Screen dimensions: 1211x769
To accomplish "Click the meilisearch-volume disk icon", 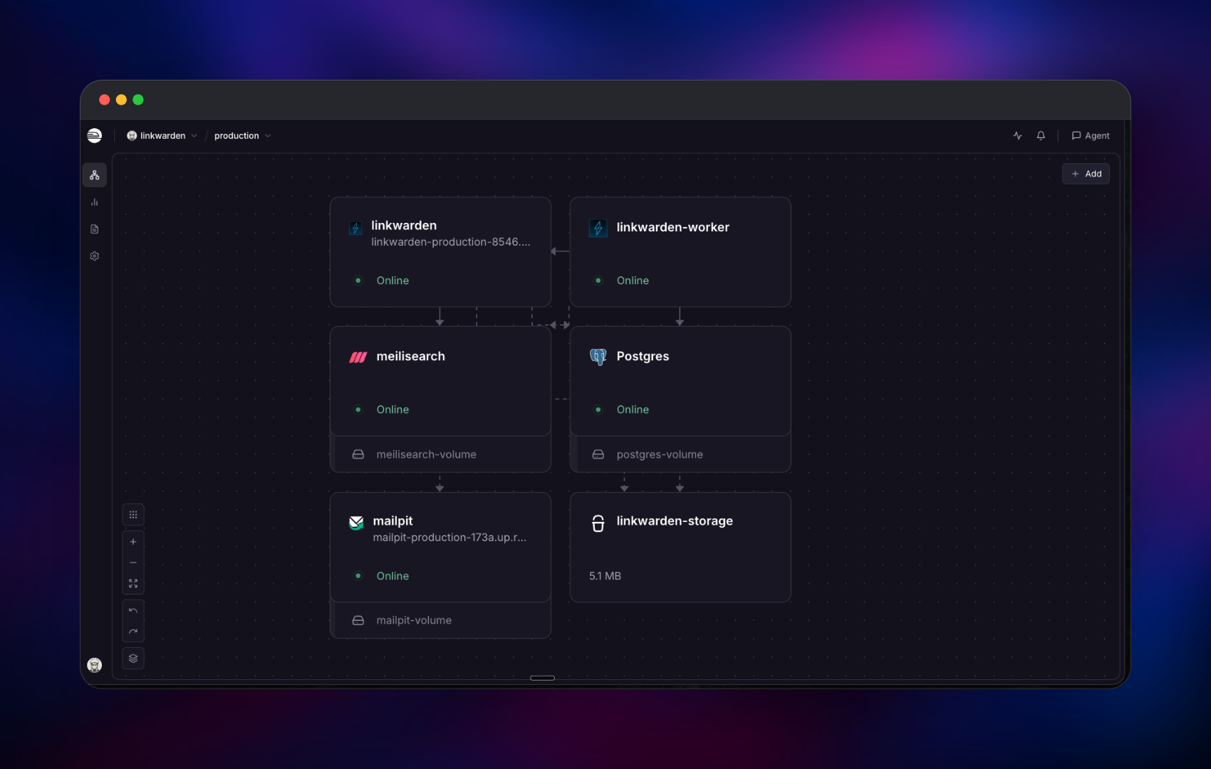I will tap(358, 454).
